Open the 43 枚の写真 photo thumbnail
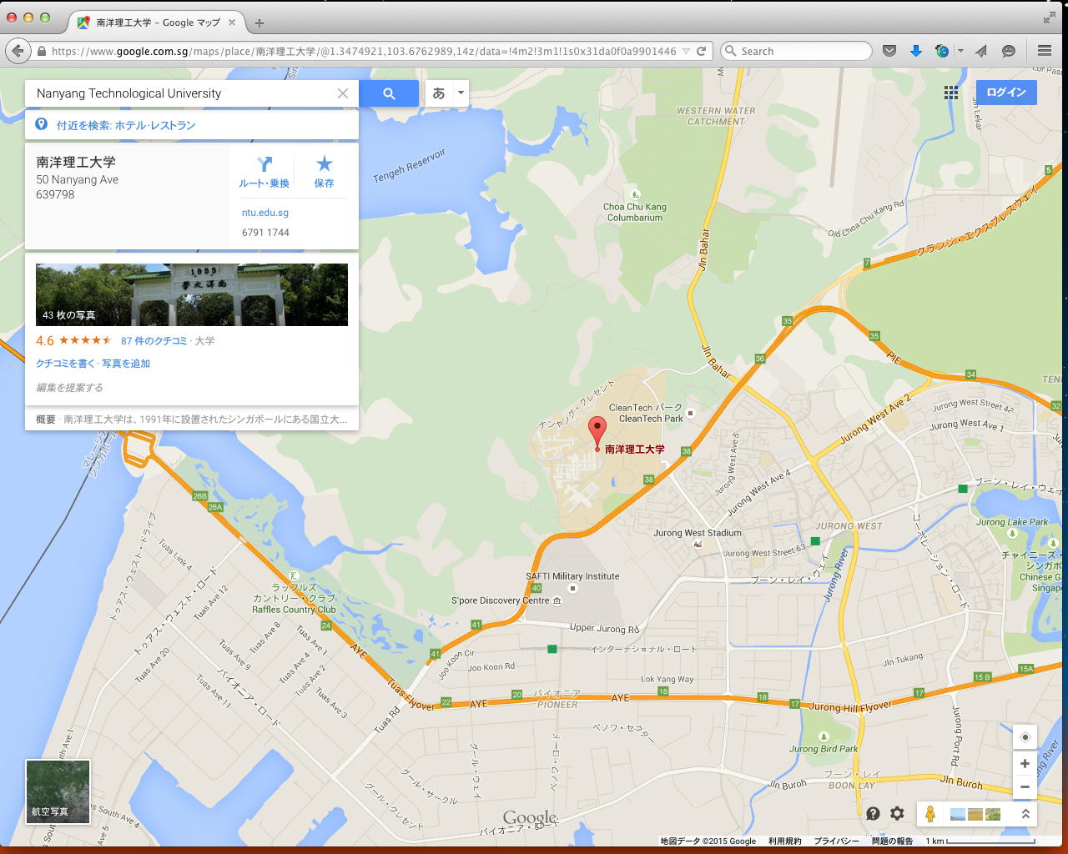 pyautogui.click(x=192, y=294)
